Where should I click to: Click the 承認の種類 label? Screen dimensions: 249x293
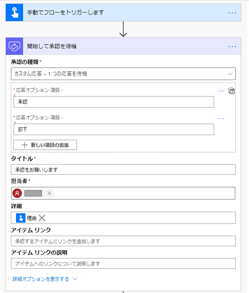25,62
